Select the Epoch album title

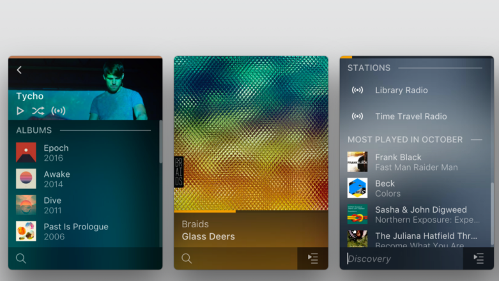(56, 148)
